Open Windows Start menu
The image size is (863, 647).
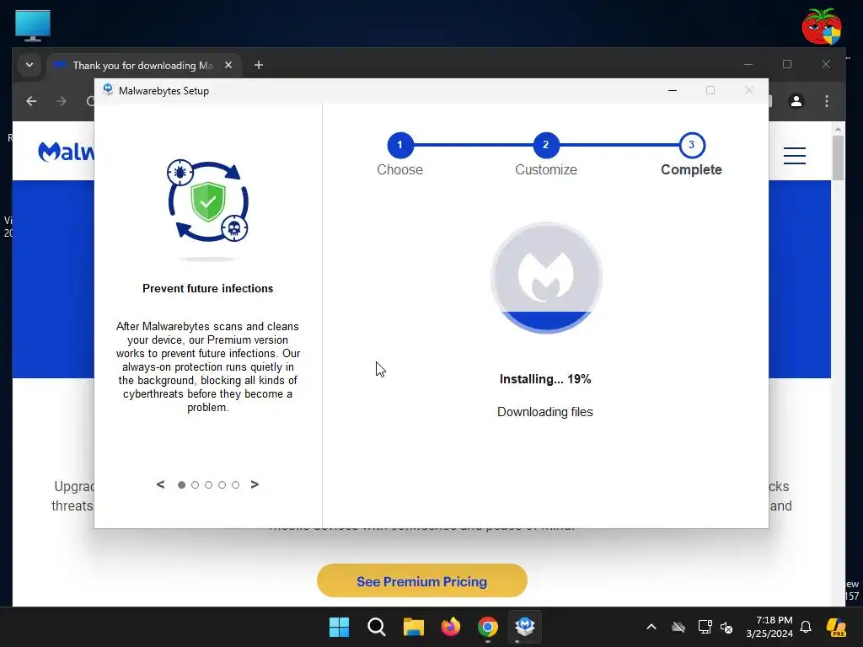[339, 627]
